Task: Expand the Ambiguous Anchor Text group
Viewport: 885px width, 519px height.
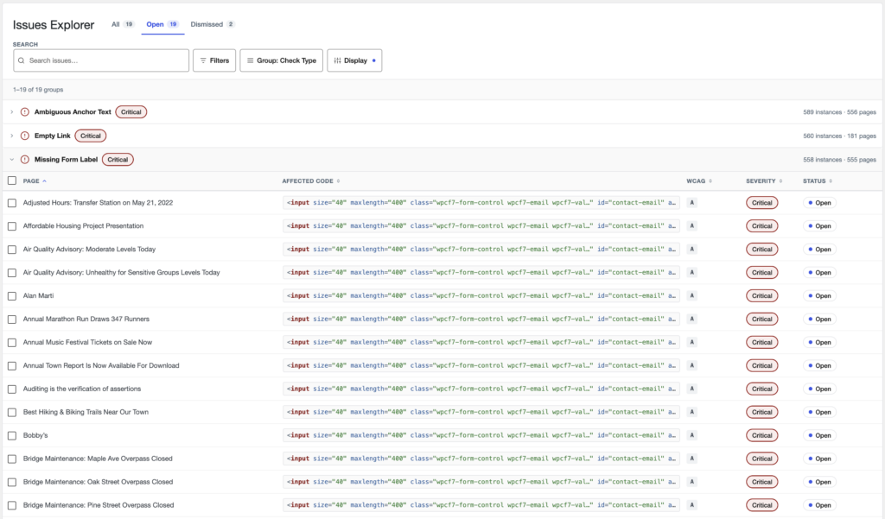Action: point(11,111)
